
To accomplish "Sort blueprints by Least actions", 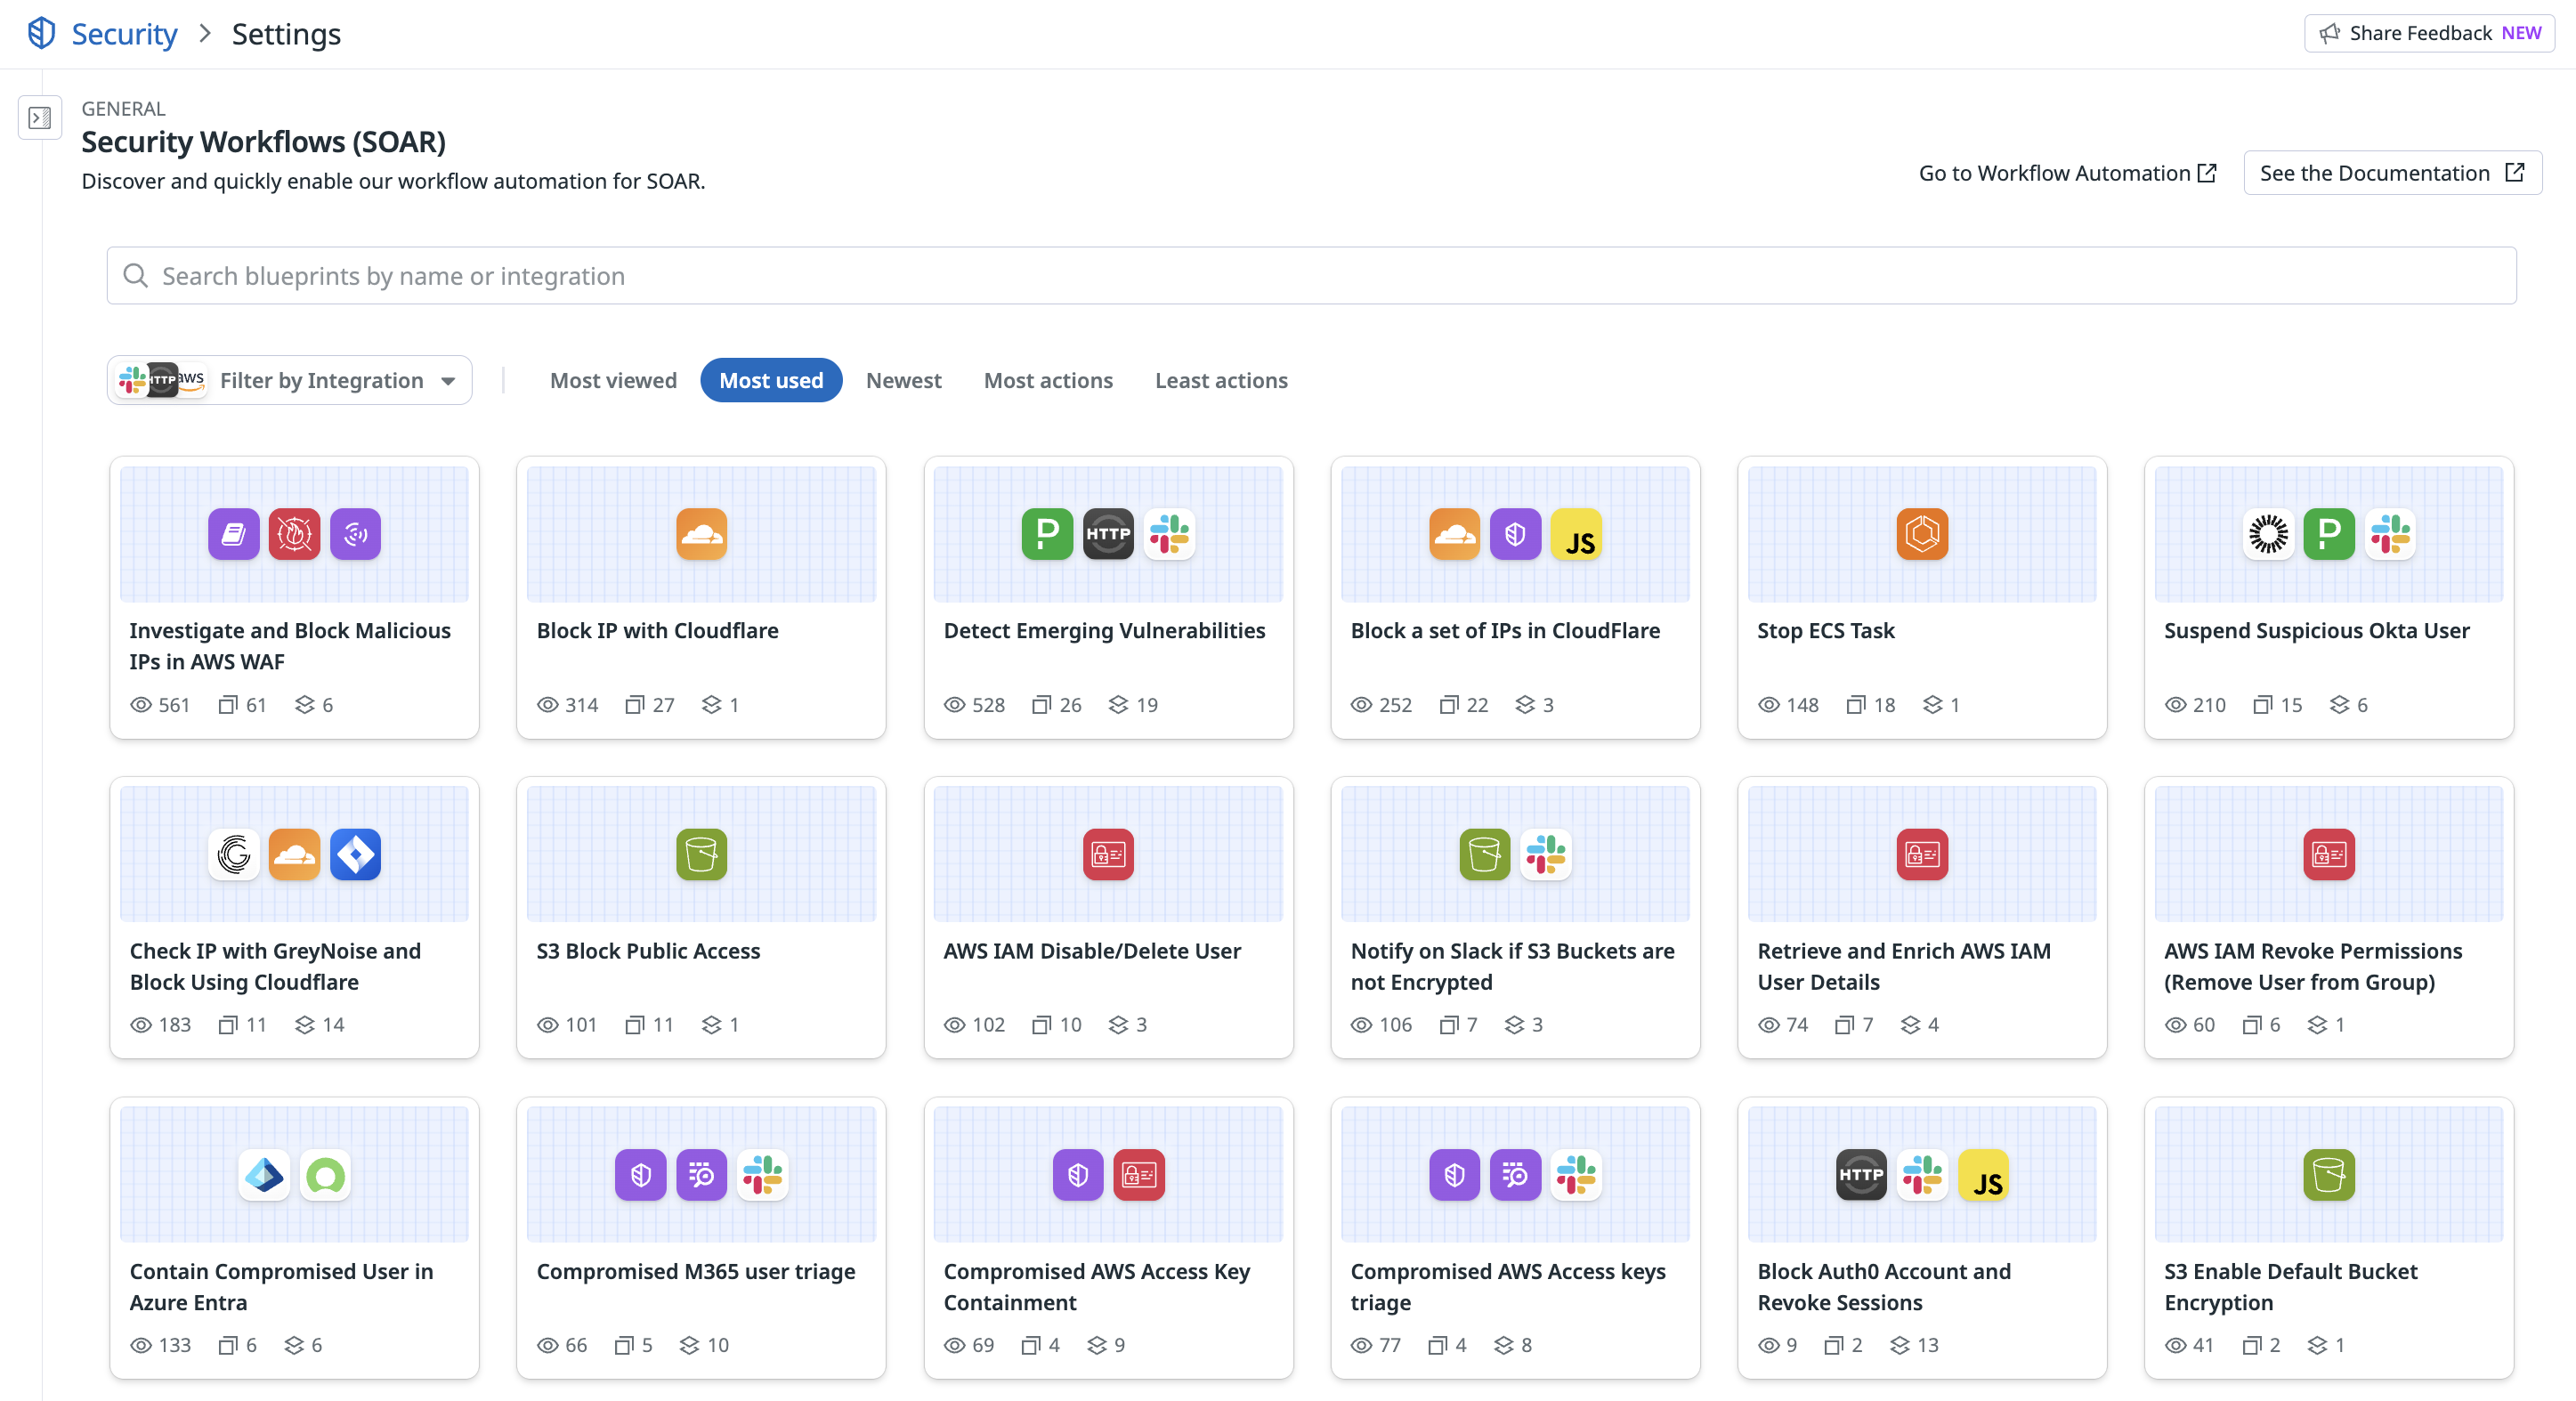I will point(1221,380).
